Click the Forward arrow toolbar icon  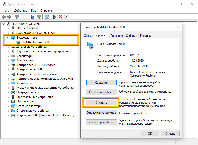click(9, 17)
